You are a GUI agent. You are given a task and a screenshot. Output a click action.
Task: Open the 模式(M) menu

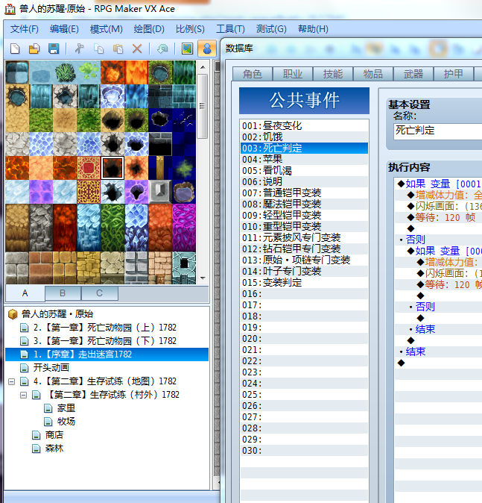coord(107,29)
